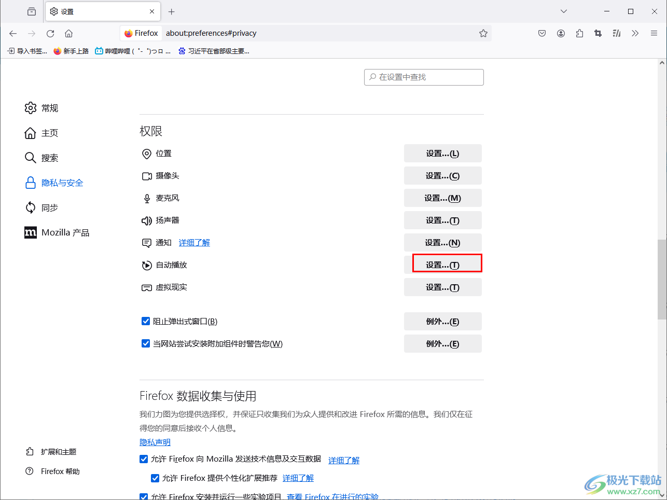
Task: Select 常规 in the settings sidebar
Action: coord(41,108)
